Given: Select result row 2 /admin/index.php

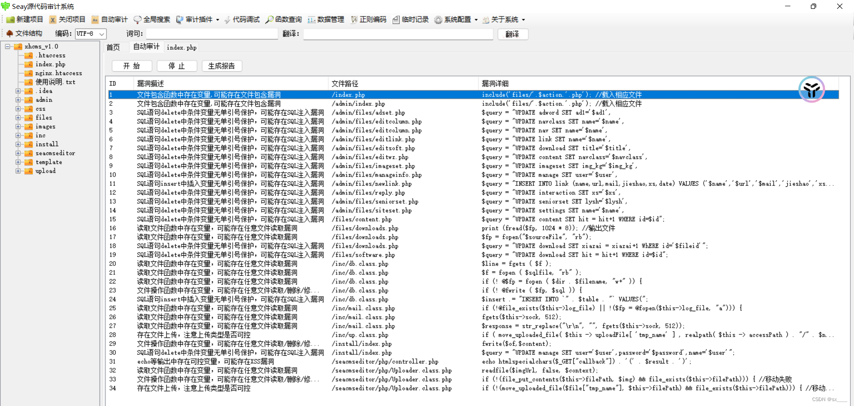Looking at the screenshot, I should click(473, 104).
